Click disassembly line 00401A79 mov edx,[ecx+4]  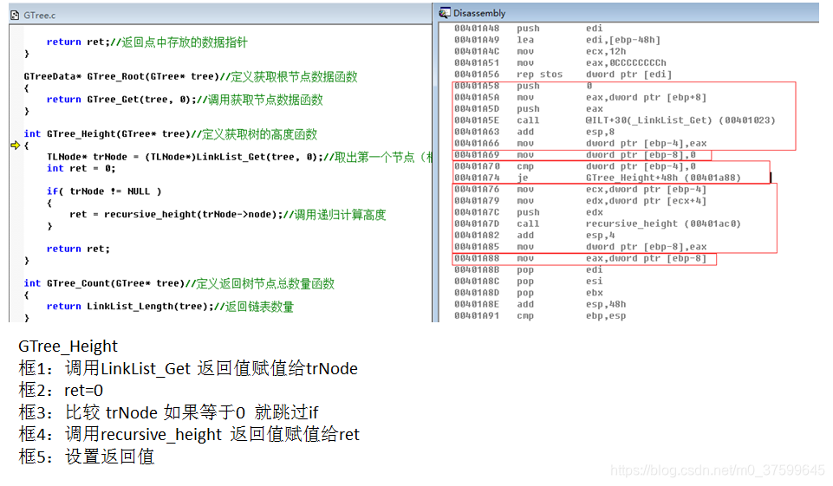pyautogui.click(x=580, y=201)
